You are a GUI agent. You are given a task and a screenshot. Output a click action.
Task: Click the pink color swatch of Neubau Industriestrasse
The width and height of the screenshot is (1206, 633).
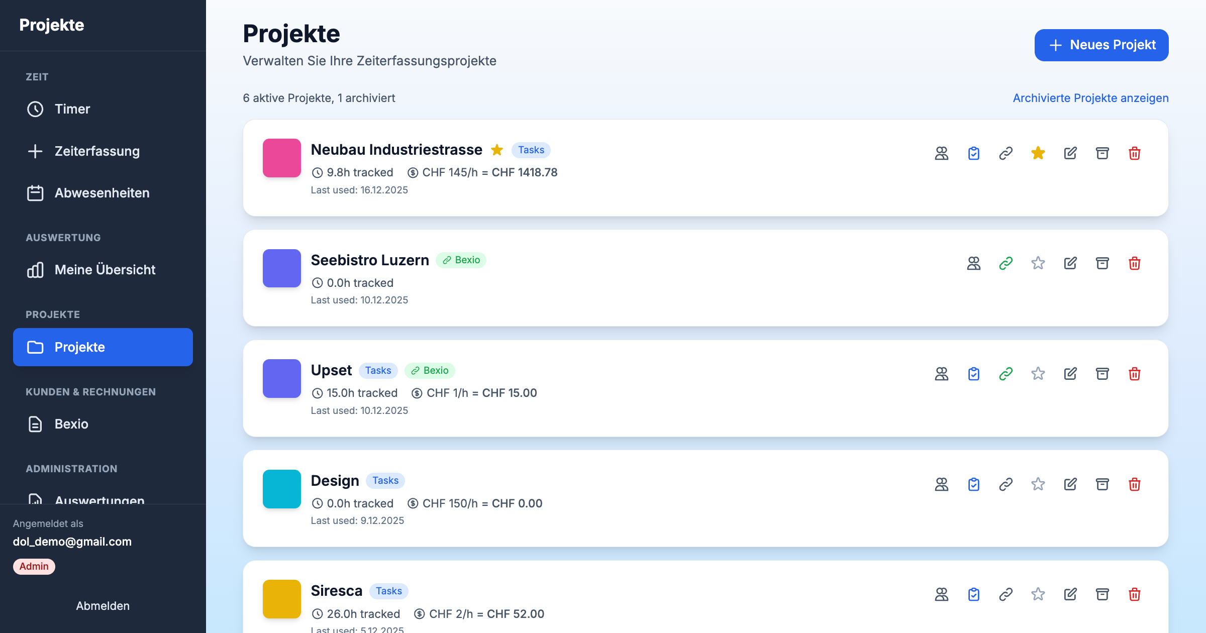click(x=281, y=158)
